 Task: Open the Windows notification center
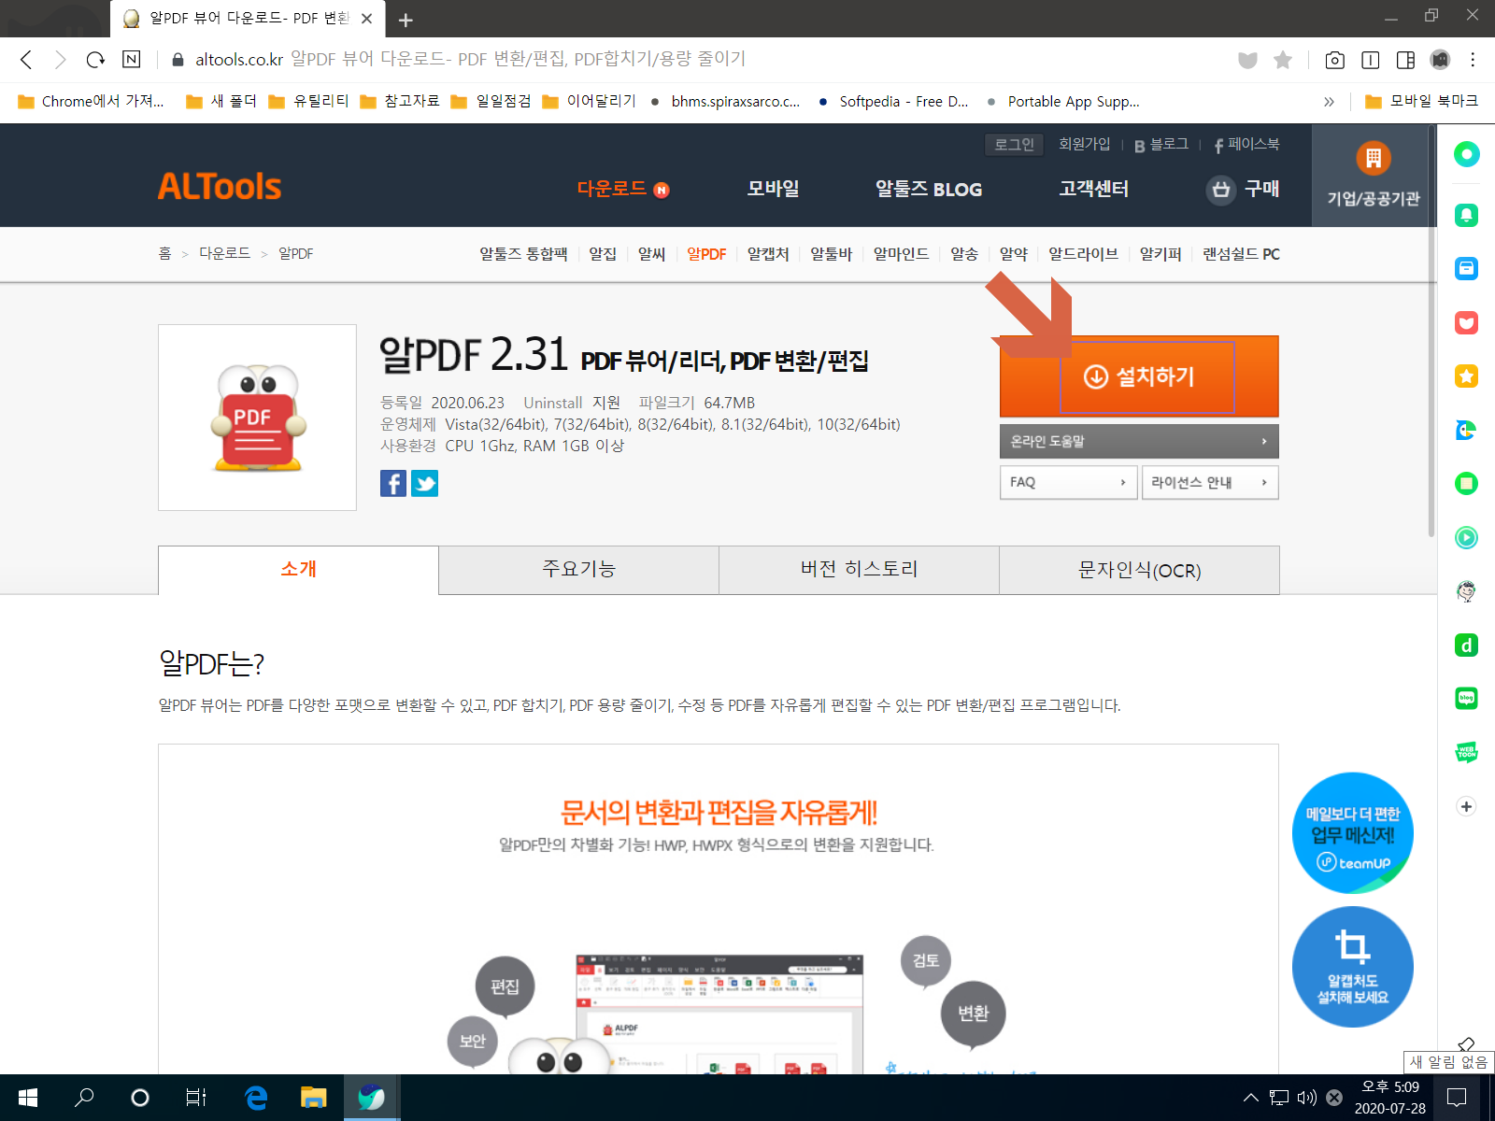(x=1457, y=1098)
